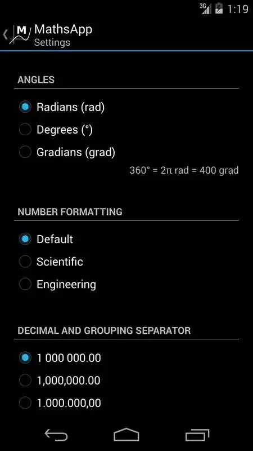Tap the clock showing 1:19
Image resolution: width=253 pixels, height=451 pixels.
pyautogui.click(x=237, y=8)
